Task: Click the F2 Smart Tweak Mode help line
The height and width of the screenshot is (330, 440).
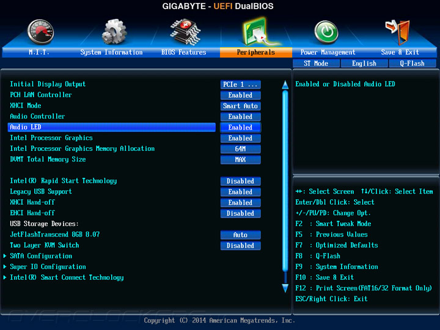Action: [x=333, y=224]
